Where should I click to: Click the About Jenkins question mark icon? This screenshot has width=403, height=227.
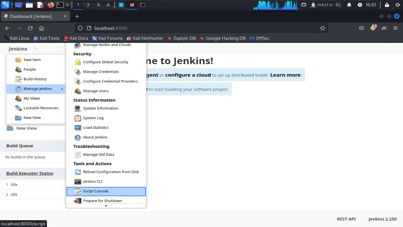(78, 137)
